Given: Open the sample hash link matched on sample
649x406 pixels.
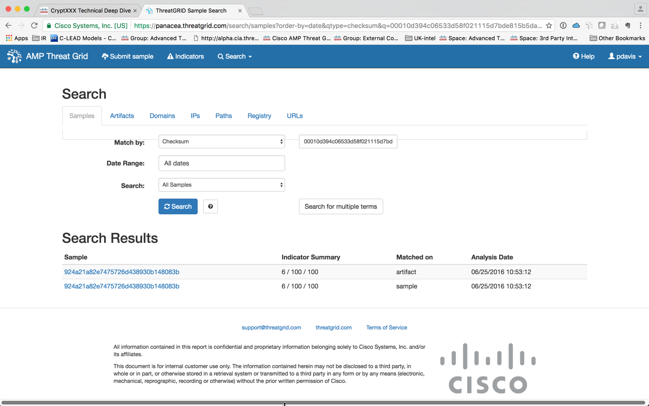Looking at the screenshot, I should 122,286.
